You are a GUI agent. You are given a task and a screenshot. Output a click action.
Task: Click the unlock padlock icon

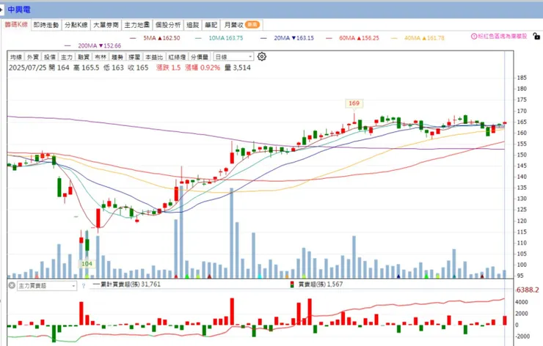(x=536, y=36)
